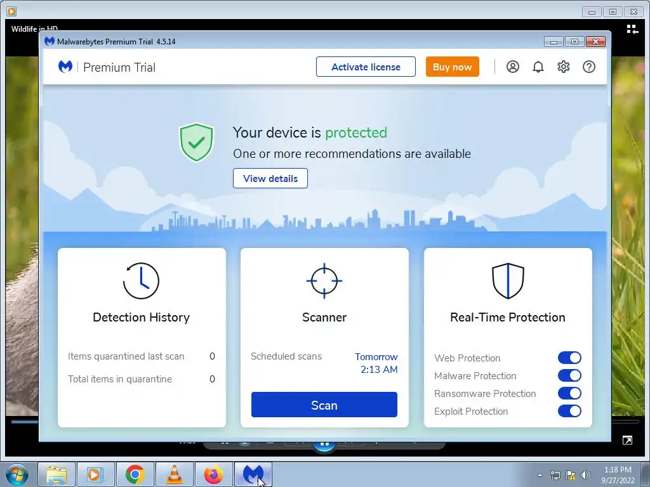Open the Detection History card title
This screenshot has width=650, height=487.
tap(142, 317)
